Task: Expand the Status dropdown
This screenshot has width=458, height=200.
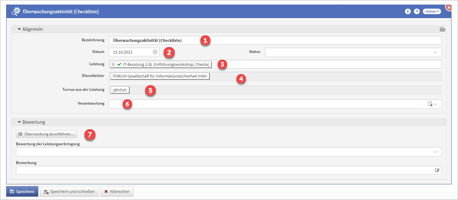Action: coord(435,52)
